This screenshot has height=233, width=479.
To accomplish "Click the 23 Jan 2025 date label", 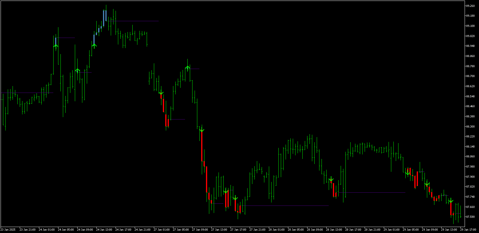I will coord(8,230).
